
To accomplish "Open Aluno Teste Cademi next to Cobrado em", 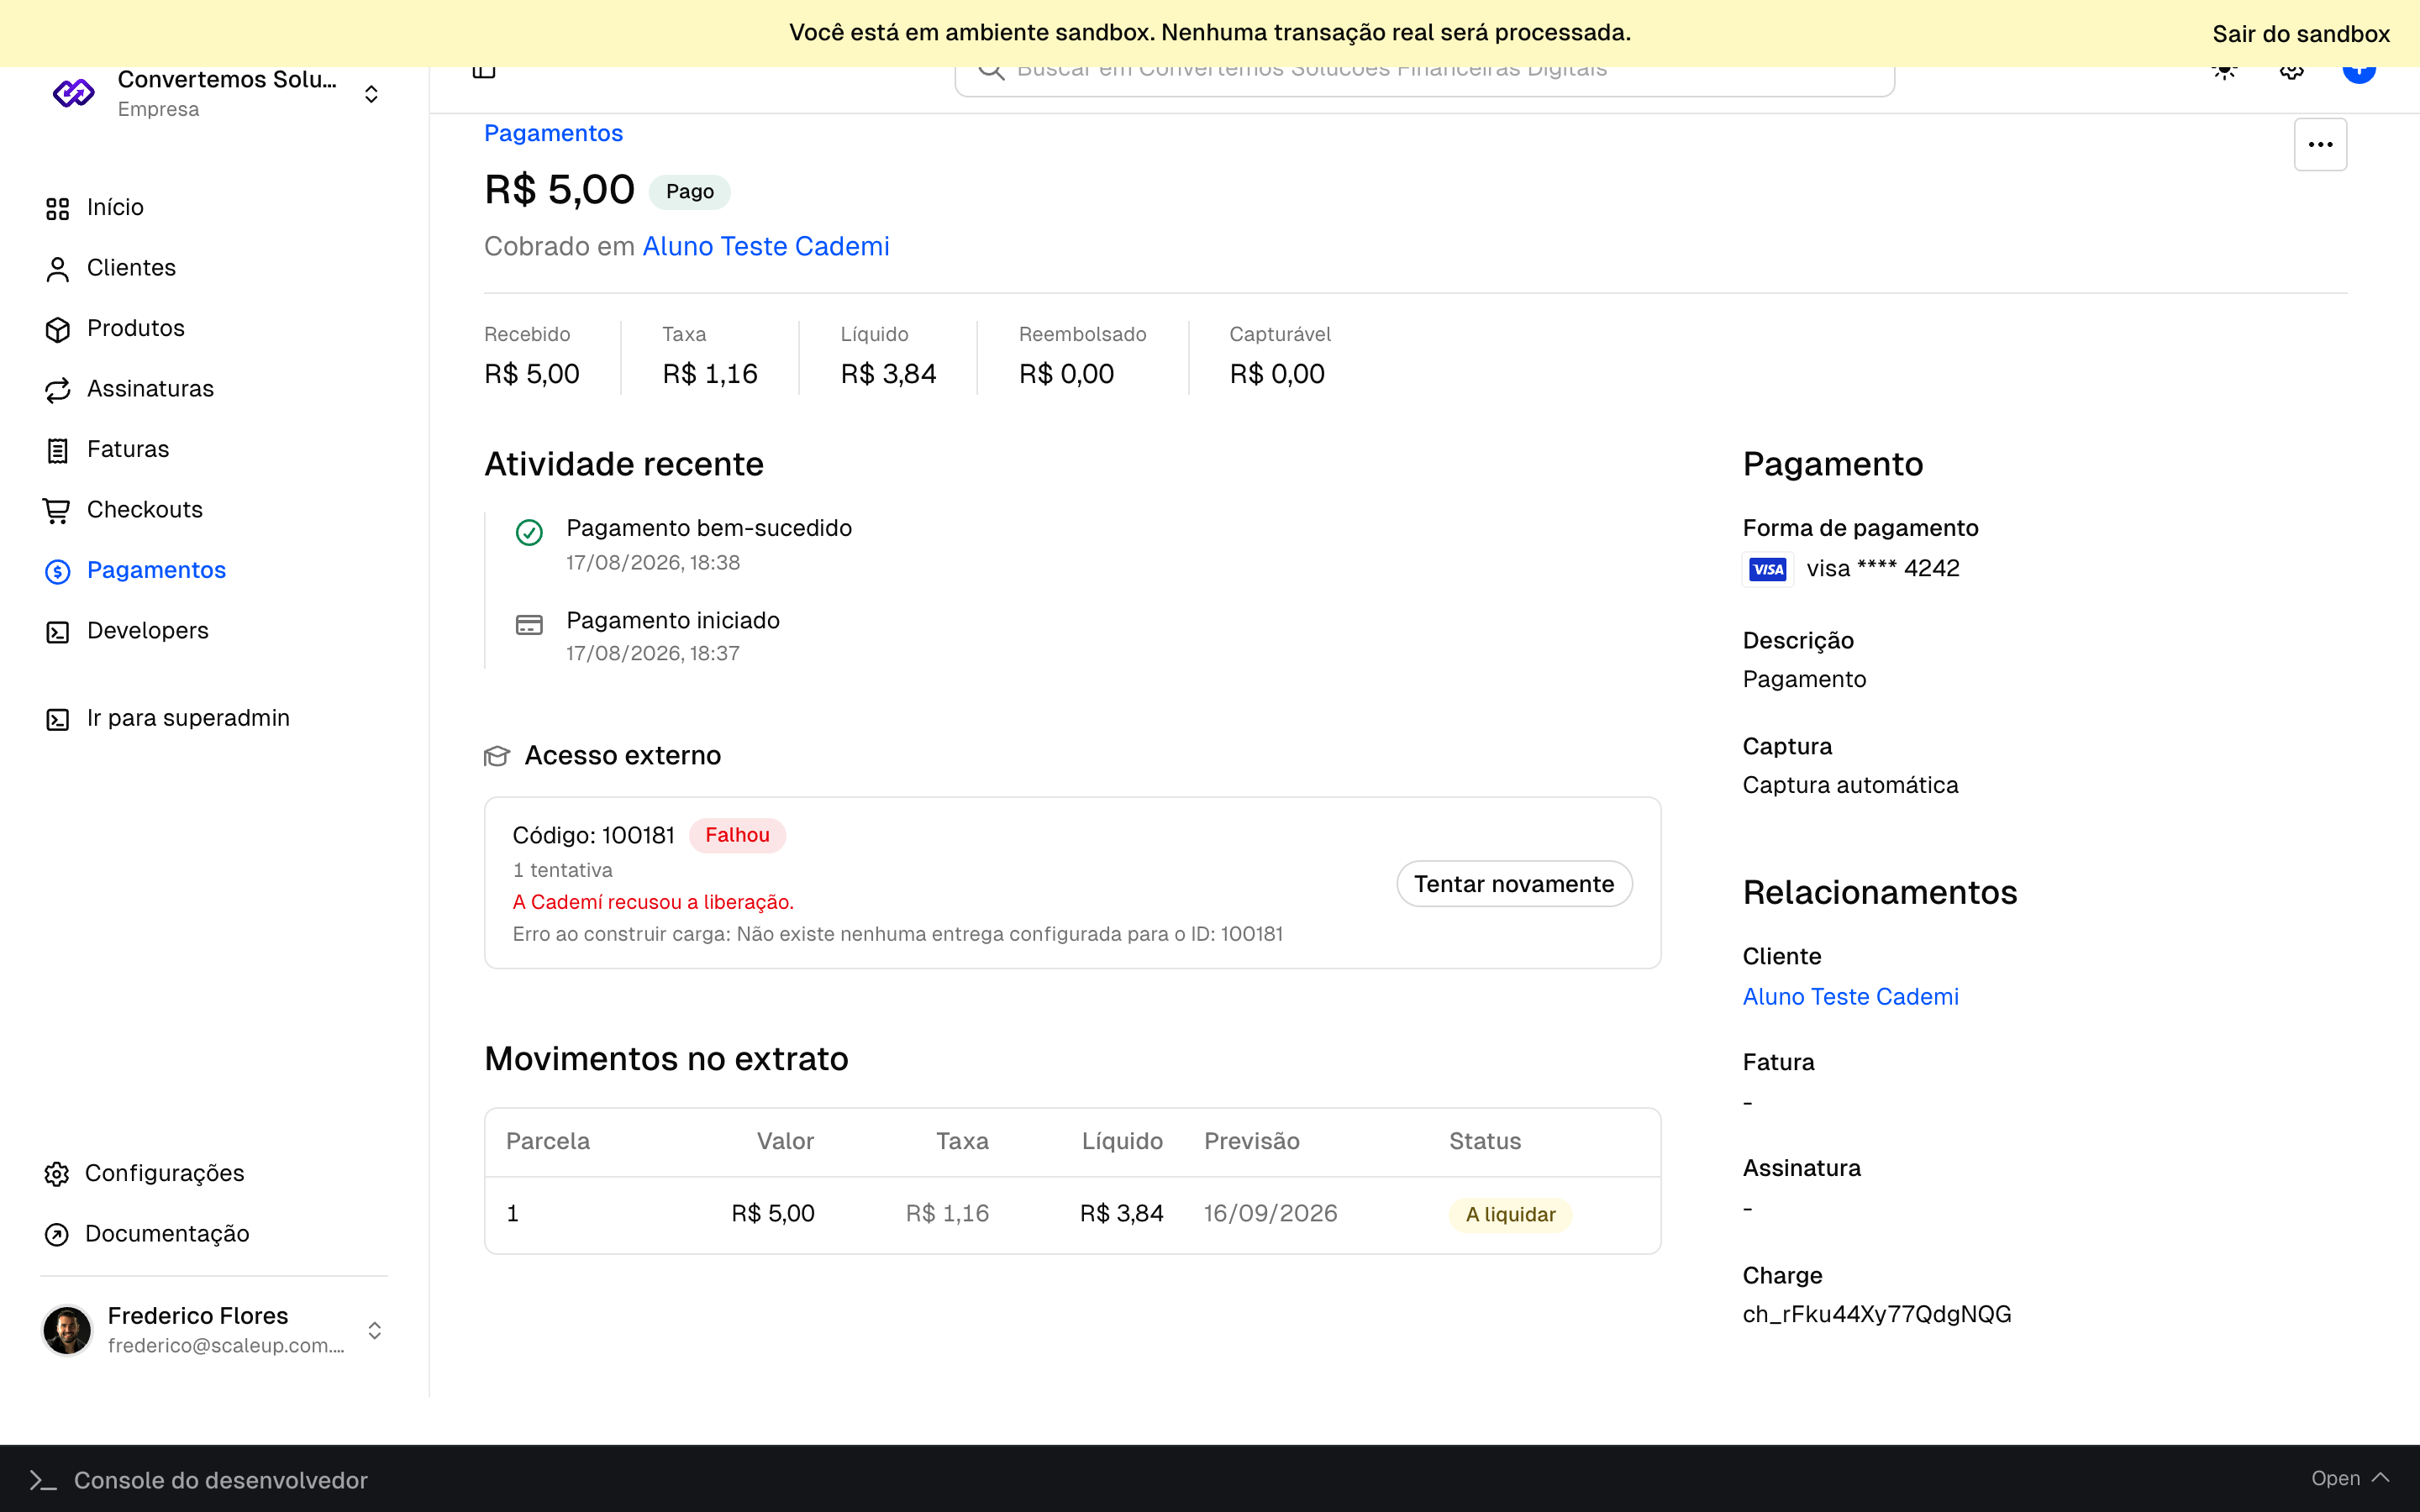I will pyautogui.click(x=766, y=246).
